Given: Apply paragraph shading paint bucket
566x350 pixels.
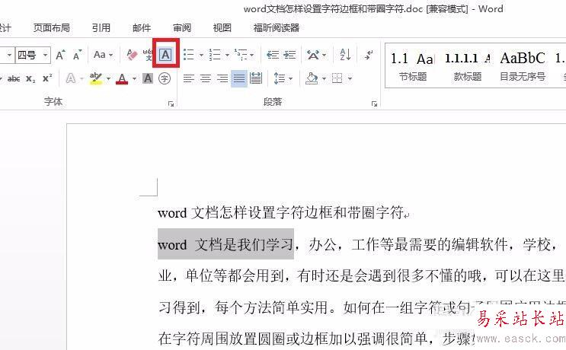Looking at the screenshot, I should pyautogui.click(x=312, y=78).
